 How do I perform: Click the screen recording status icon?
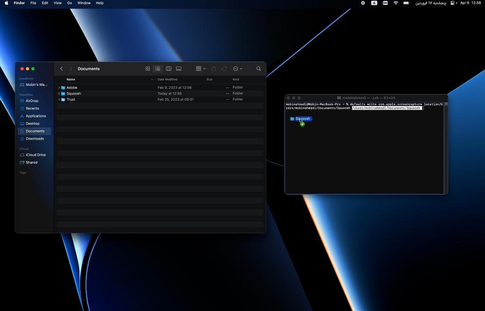(x=363, y=3)
